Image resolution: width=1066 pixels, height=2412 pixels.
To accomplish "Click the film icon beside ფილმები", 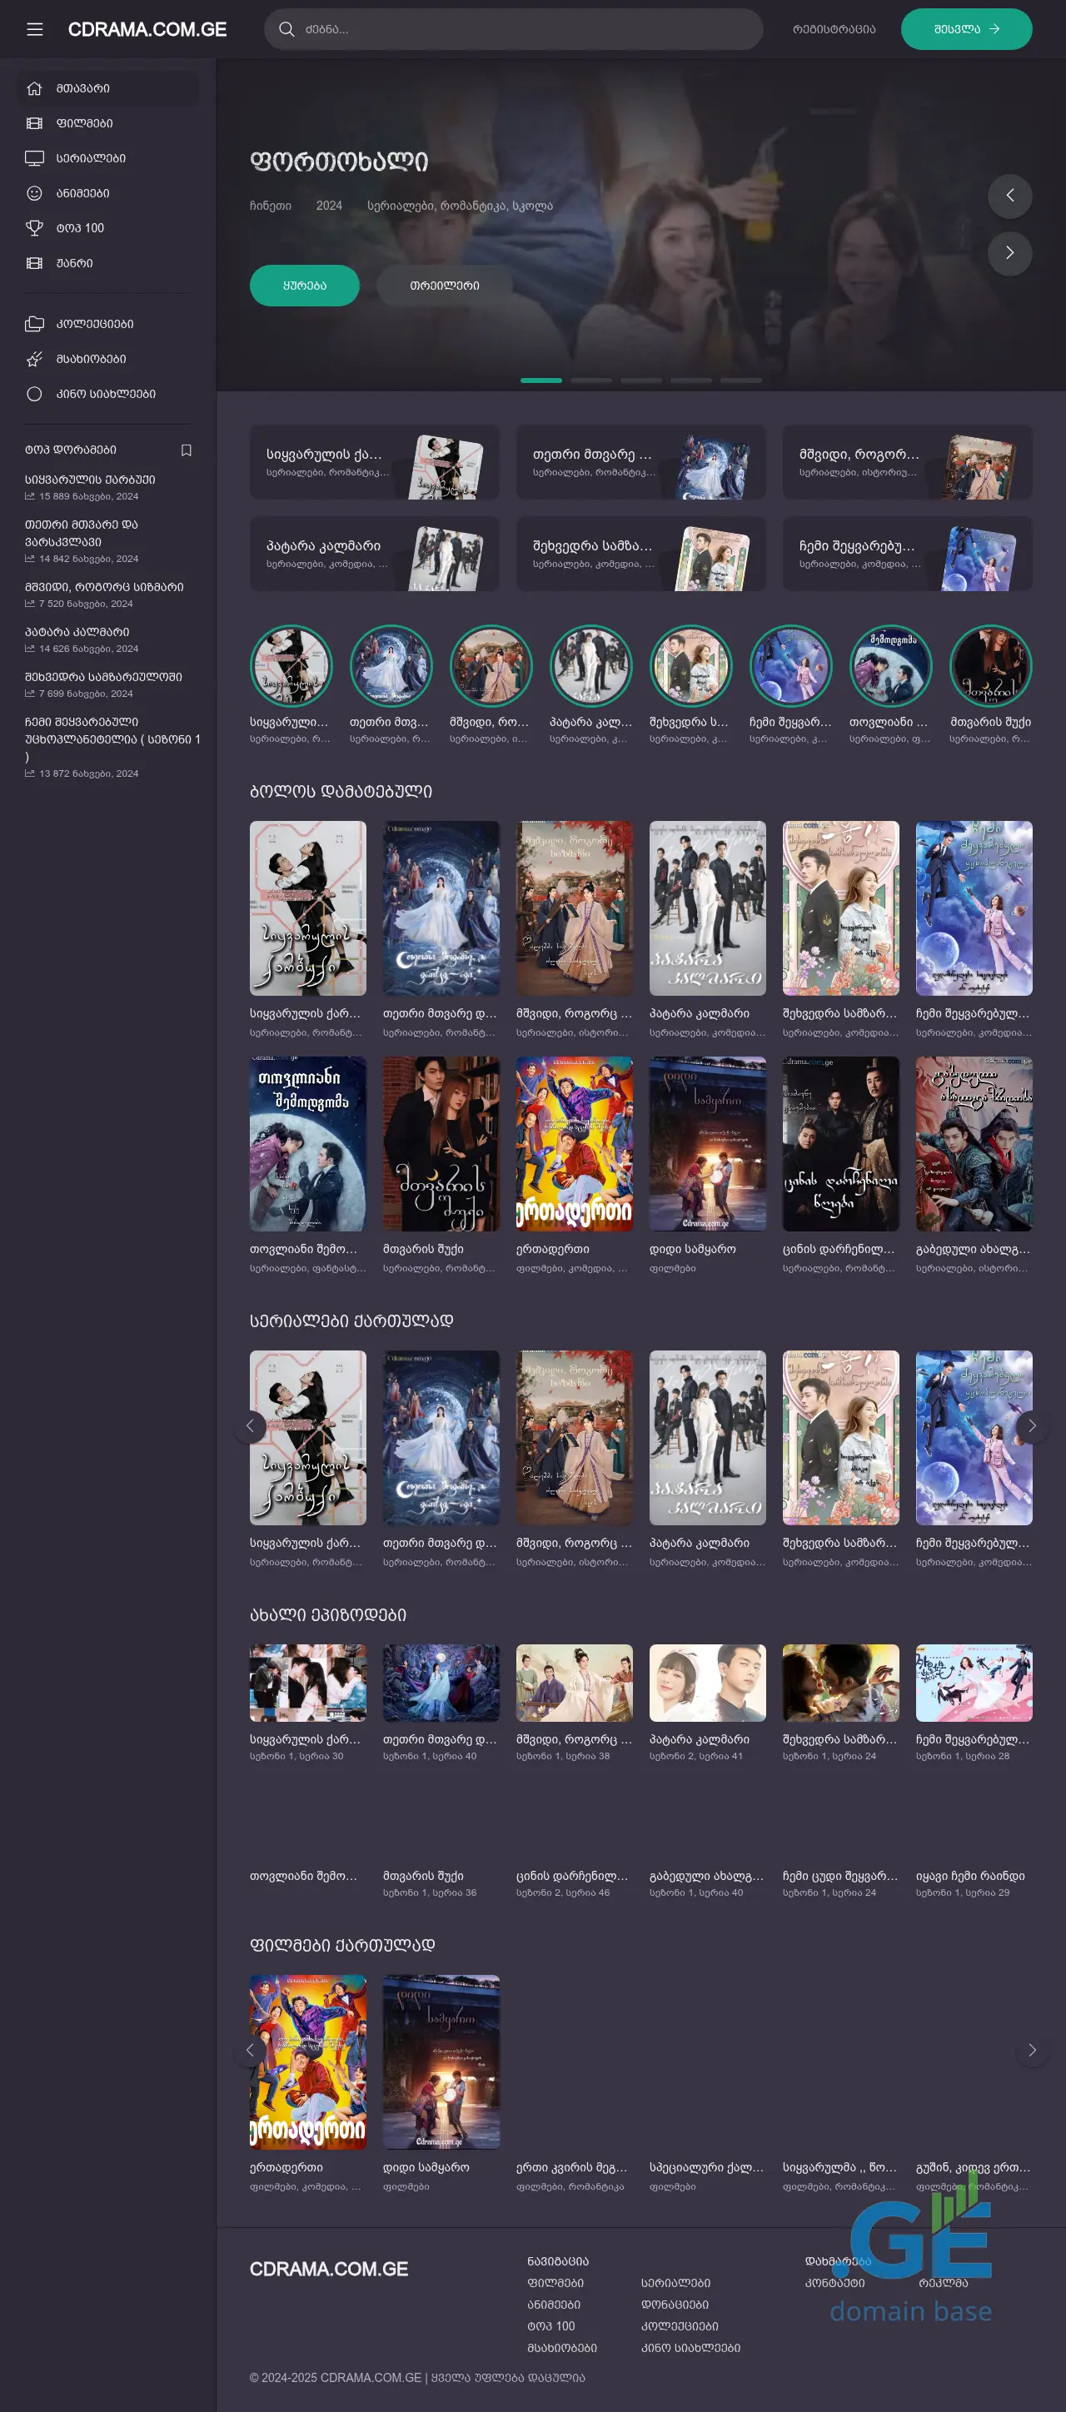I will coord(35,123).
